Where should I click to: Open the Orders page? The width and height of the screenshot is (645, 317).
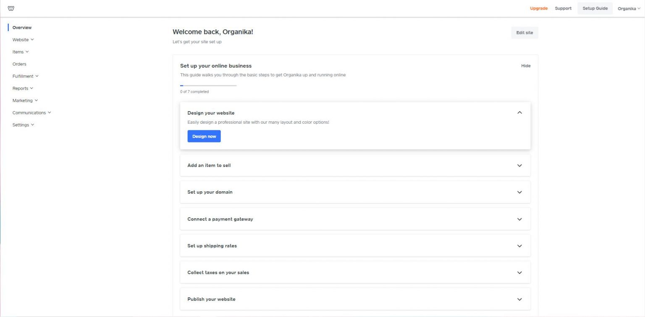pyautogui.click(x=19, y=64)
